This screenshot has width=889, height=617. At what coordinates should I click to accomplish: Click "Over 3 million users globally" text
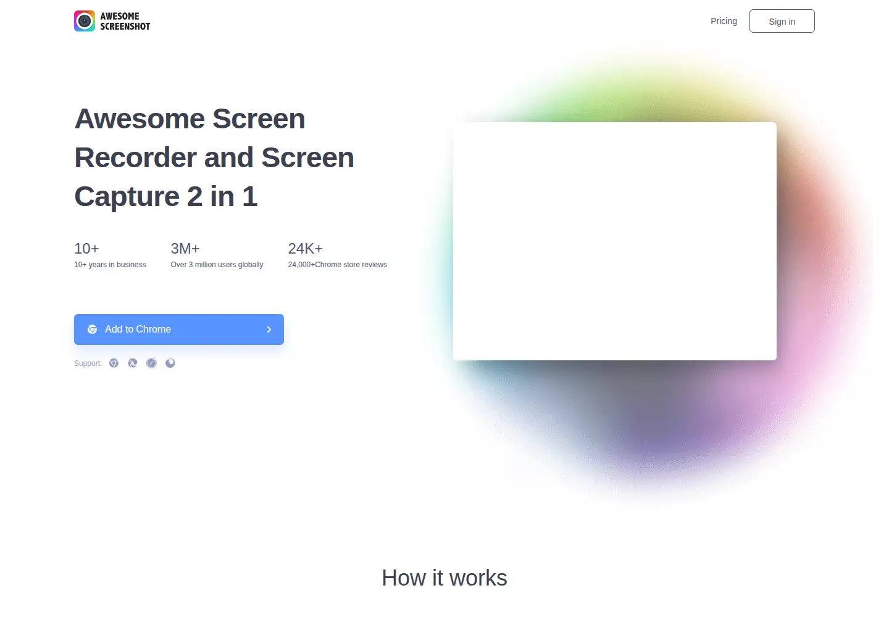(217, 265)
